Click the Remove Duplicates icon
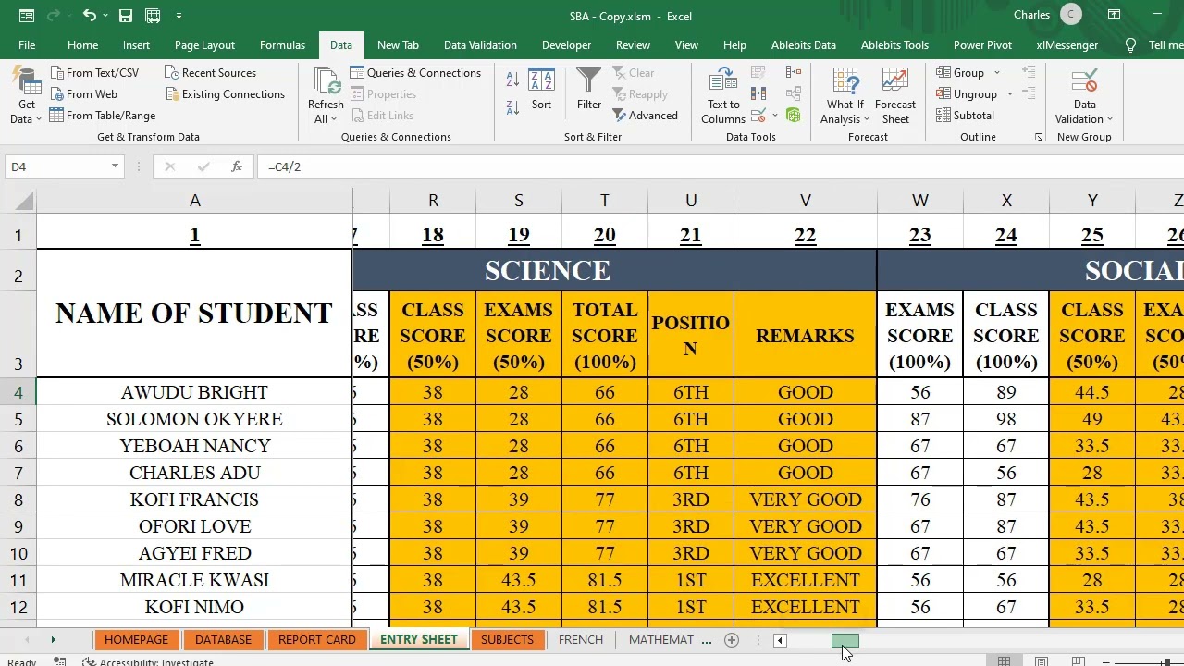 [x=758, y=93]
